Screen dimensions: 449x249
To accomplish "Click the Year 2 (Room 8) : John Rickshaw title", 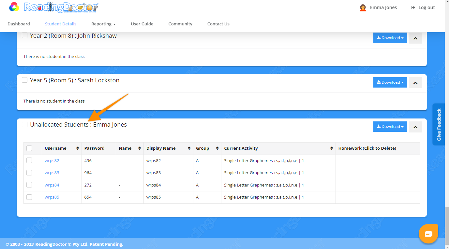I will pyautogui.click(x=73, y=35).
